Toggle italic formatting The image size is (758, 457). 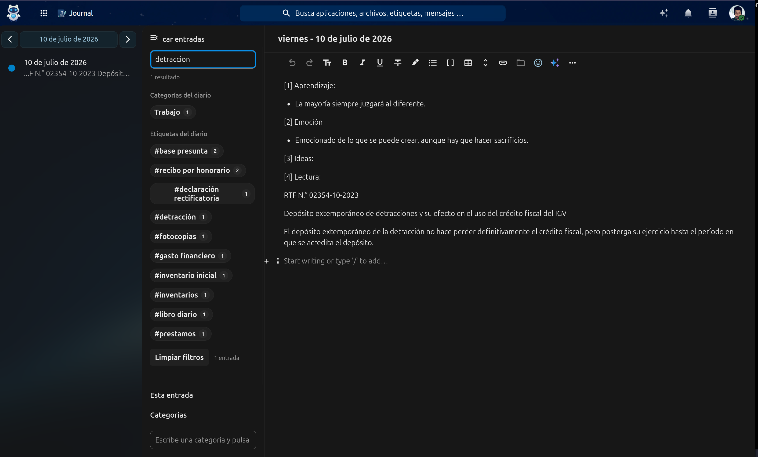click(362, 63)
